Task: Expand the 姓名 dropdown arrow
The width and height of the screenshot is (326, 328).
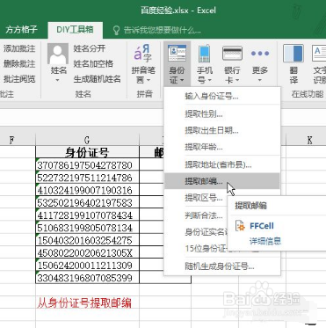Action: click(57, 80)
